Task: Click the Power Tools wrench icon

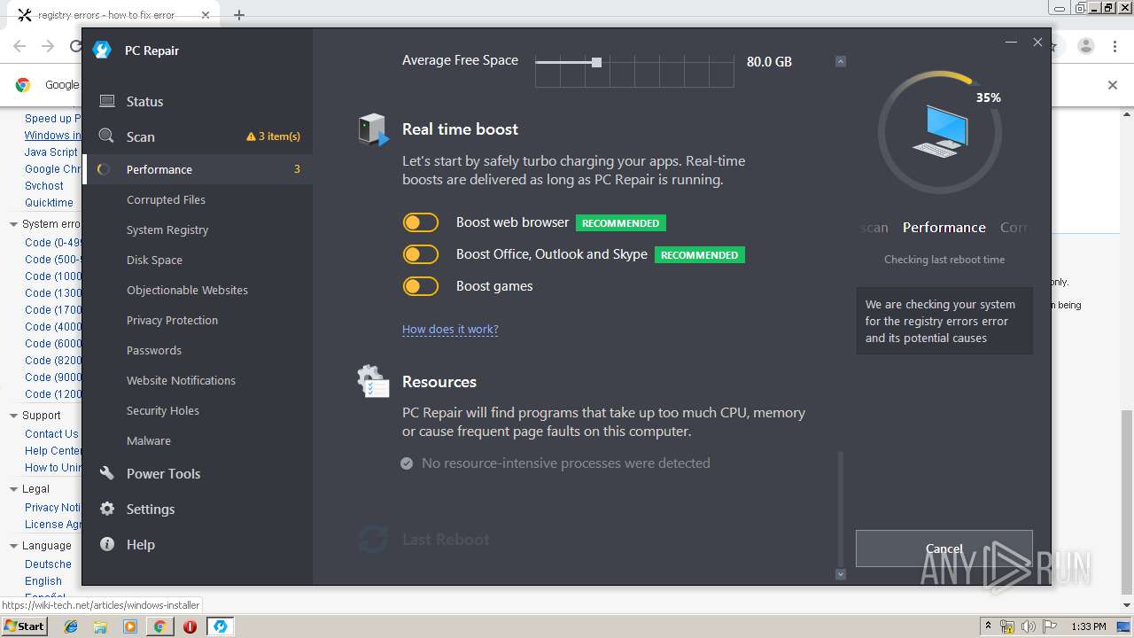Action: (107, 473)
